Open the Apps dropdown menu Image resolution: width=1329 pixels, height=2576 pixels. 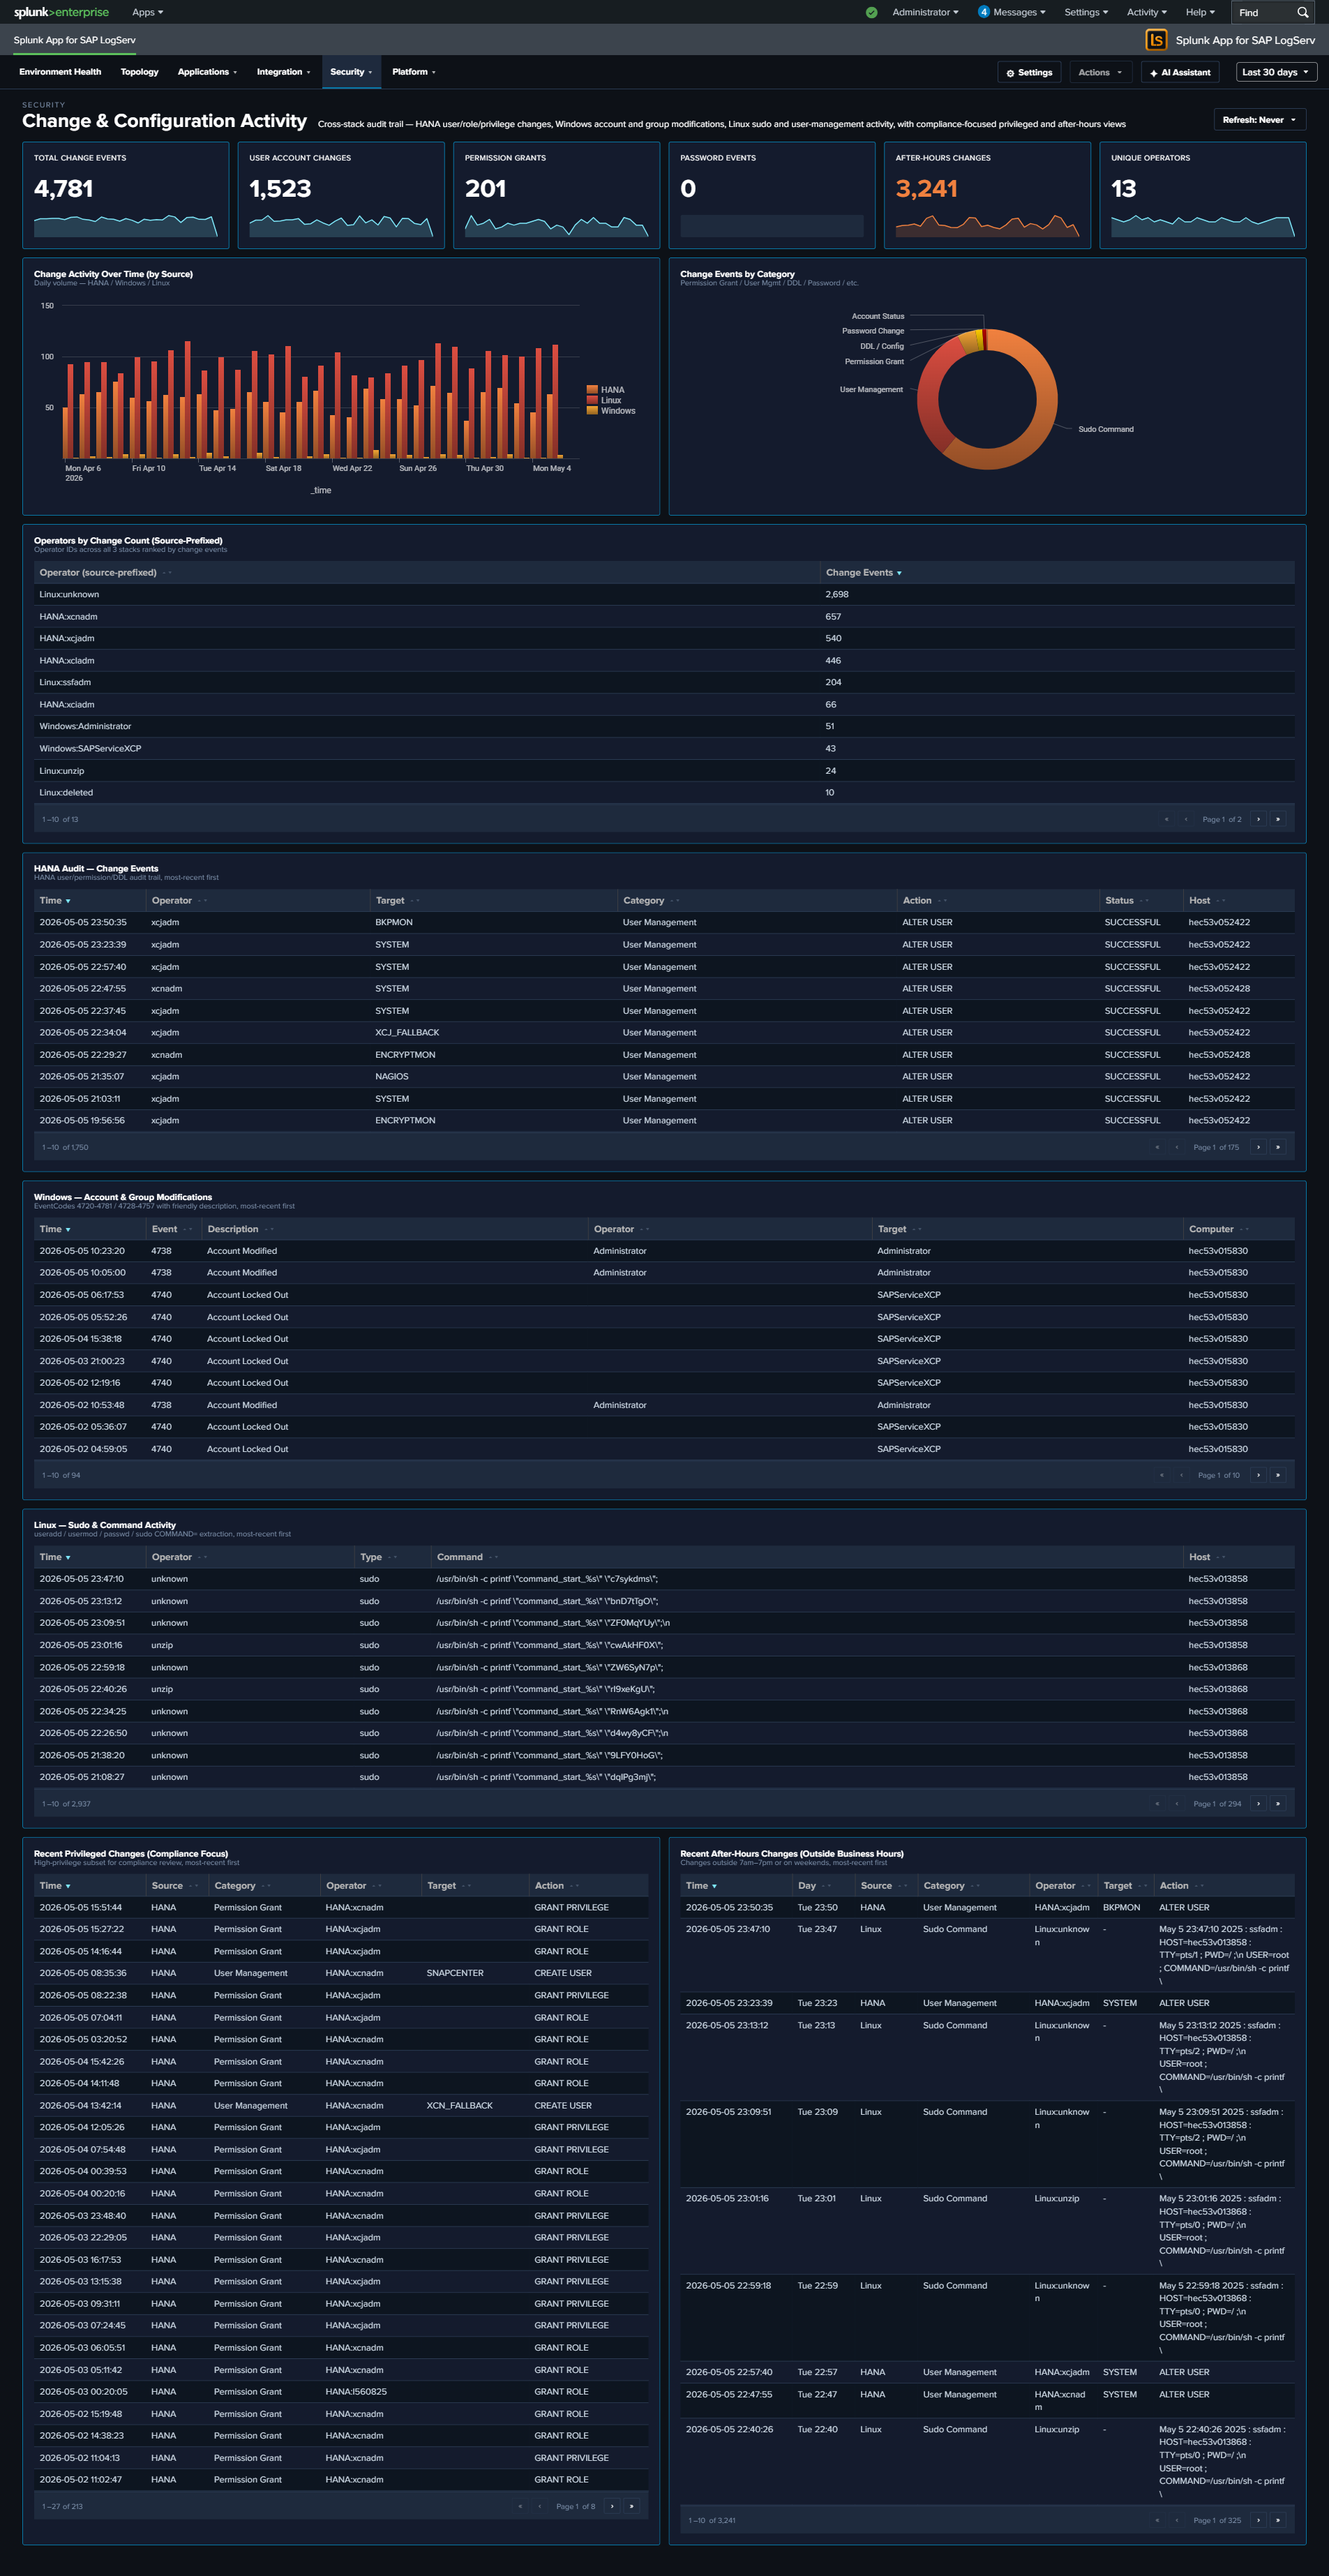(147, 12)
